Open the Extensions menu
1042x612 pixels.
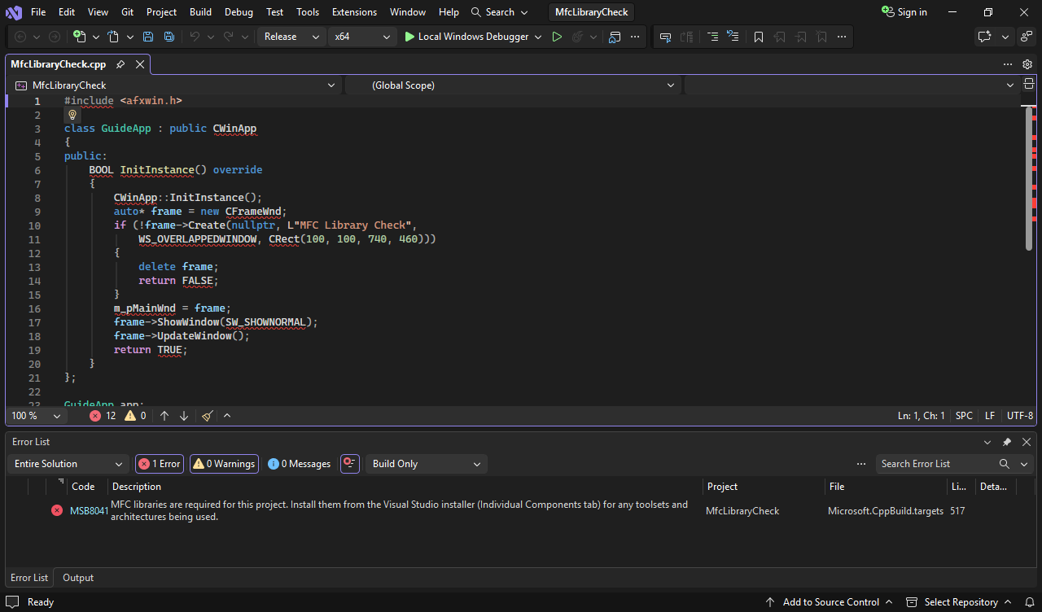354,12
